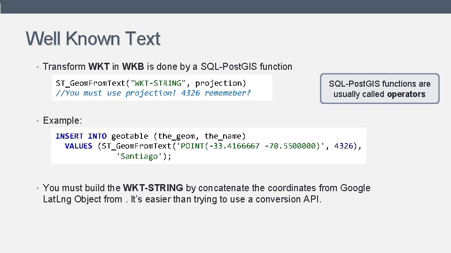Click the "Example:" bullet label

(62, 120)
